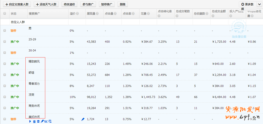Toggle the select-all checkbox in header

[x=5, y=13]
